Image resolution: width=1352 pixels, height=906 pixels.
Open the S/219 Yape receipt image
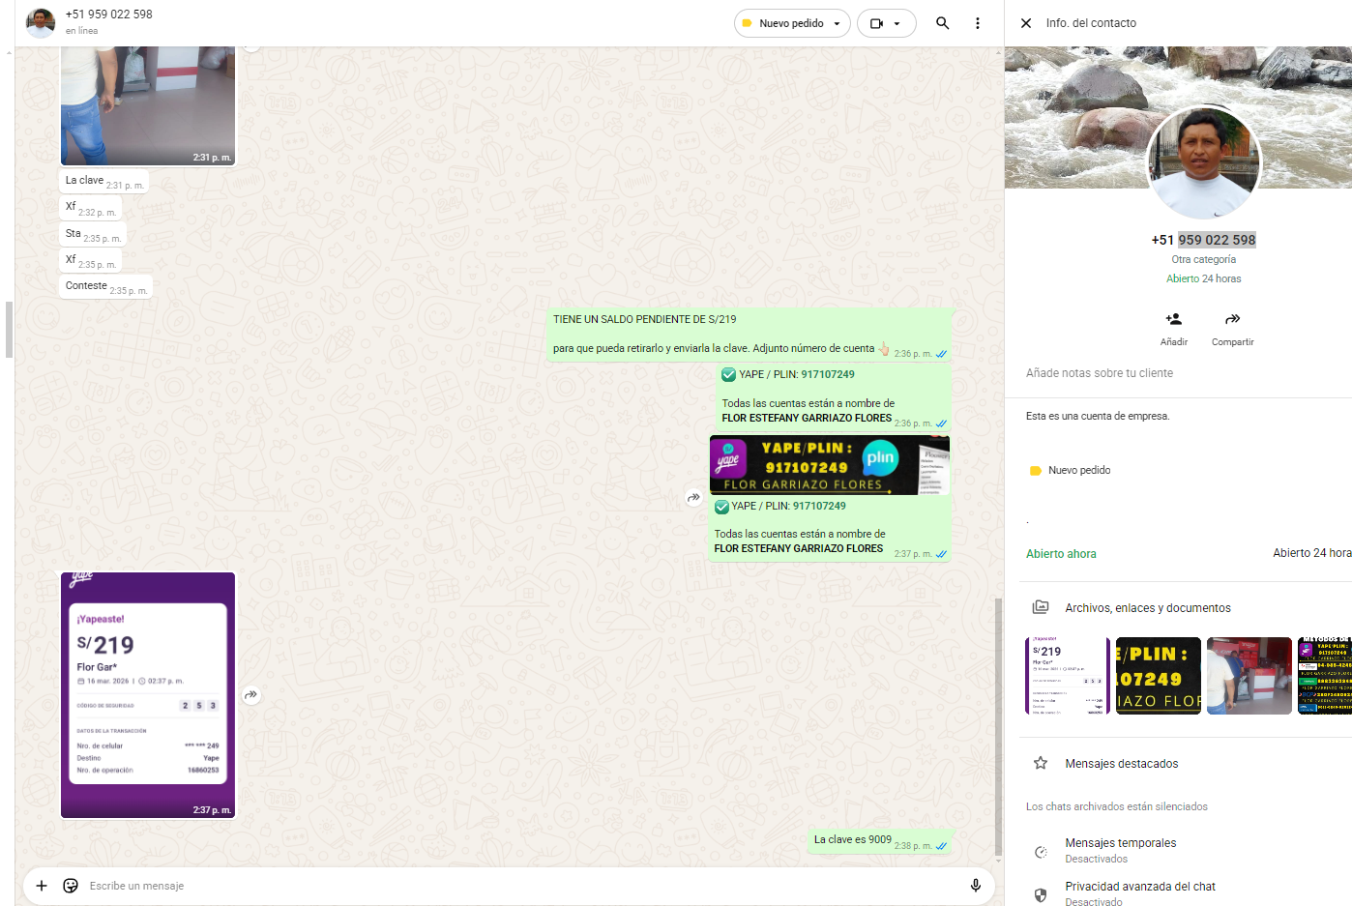pyautogui.click(x=148, y=694)
